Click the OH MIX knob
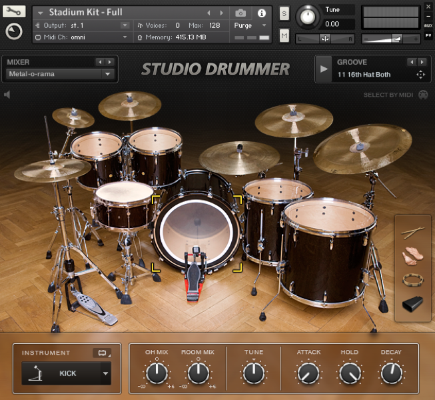Screen dimensions: 435x400 tap(157, 373)
